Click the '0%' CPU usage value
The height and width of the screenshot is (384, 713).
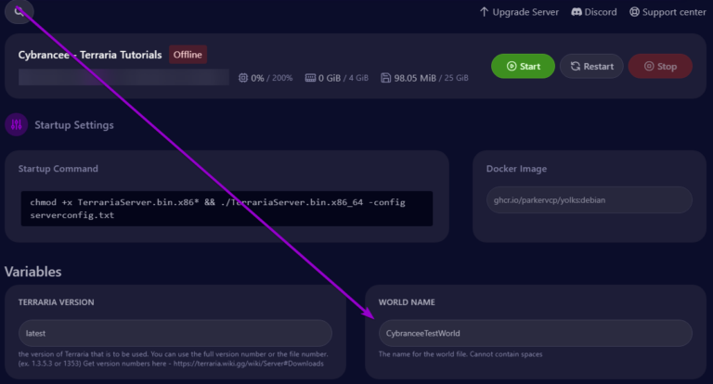tap(257, 78)
